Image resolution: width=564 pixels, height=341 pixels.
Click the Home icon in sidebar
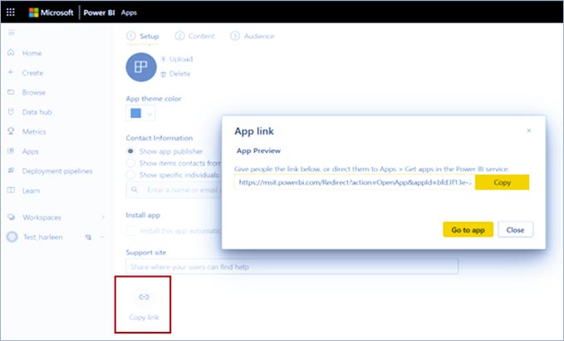pos(11,53)
